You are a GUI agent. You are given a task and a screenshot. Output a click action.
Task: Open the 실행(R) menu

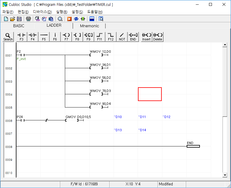pyautogui.click(x=62, y=12)
